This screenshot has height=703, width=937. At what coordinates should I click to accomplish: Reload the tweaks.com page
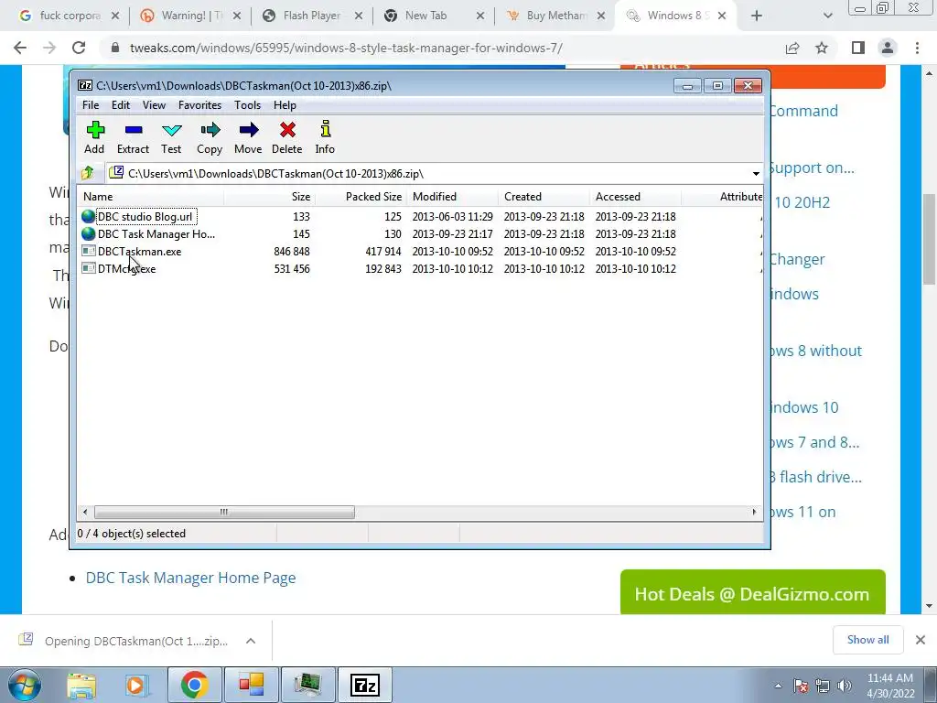[x=79, y=48]
